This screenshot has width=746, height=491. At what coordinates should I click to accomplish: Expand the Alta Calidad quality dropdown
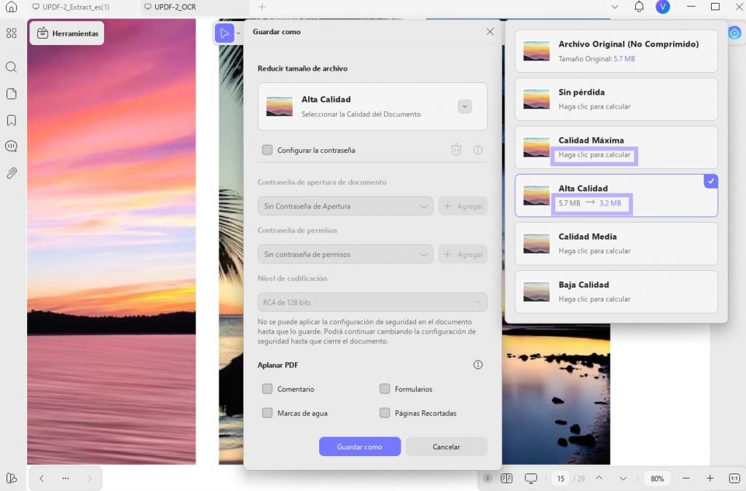tap(465, 106)
